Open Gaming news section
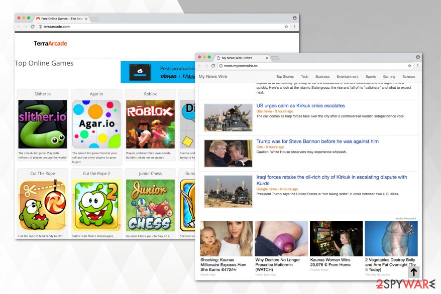Image resolution: width=441 pixels, height=294 pixels. [x=389, y=76]
